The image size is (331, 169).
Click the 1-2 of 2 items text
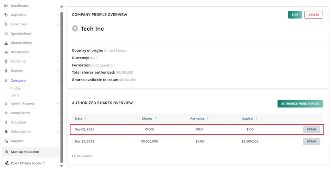point(82,156)
